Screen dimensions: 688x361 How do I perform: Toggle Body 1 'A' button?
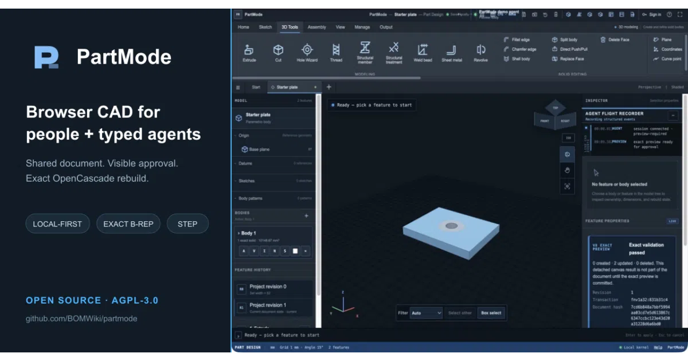(243, 251)
